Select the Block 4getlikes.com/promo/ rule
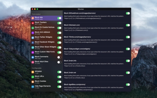This screenshot has width=157, height=98. point(97,87)
